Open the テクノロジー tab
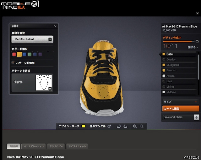 (56, 146)
